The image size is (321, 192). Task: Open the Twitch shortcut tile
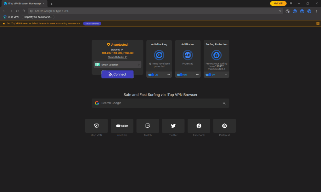click(x=148, y=126)
